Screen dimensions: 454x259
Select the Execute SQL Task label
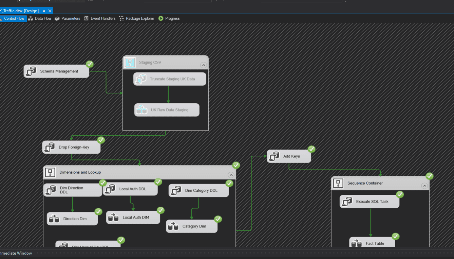click(372, 202)
